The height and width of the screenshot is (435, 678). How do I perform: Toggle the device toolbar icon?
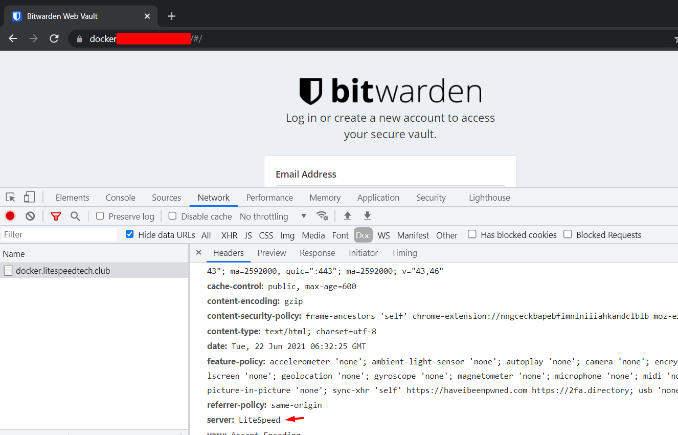coord(29,198)
